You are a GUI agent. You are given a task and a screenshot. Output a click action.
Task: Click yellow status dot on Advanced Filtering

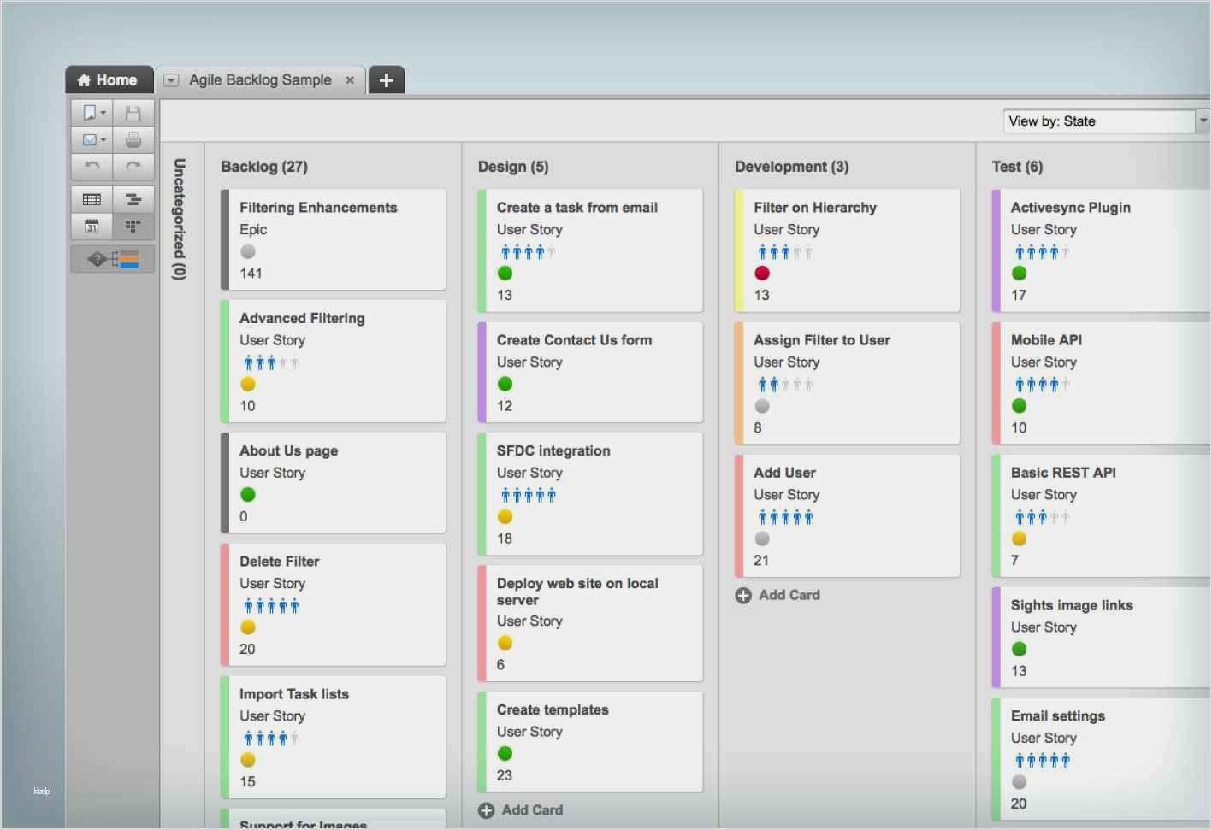[248, 384]
